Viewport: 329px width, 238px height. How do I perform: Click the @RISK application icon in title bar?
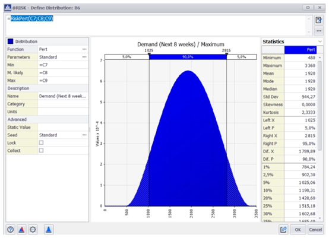tap(8, 8)
